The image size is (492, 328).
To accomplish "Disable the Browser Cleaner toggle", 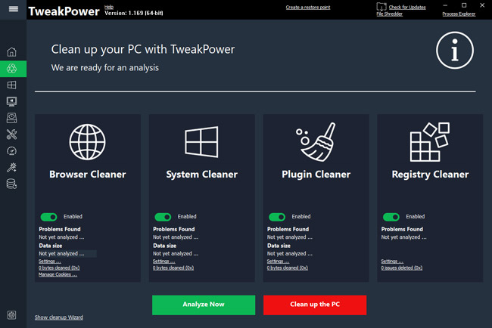I will pyautogui.click(x=48, y=217).
